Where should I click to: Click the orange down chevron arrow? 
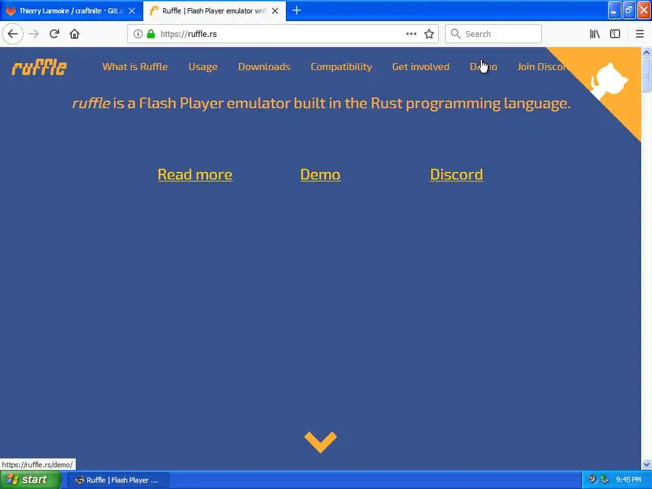321,442
